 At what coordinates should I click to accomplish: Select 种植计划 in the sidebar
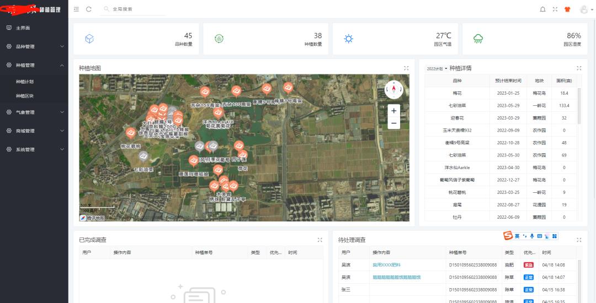25,82
